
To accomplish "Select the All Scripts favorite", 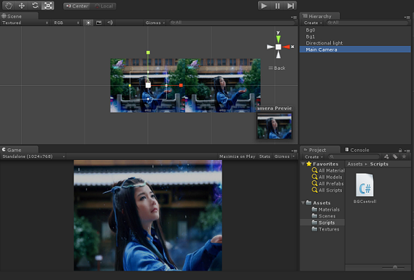I will [x=327, y=190].
